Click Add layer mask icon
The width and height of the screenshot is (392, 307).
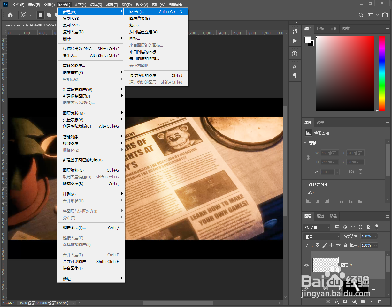coord(345,301)
